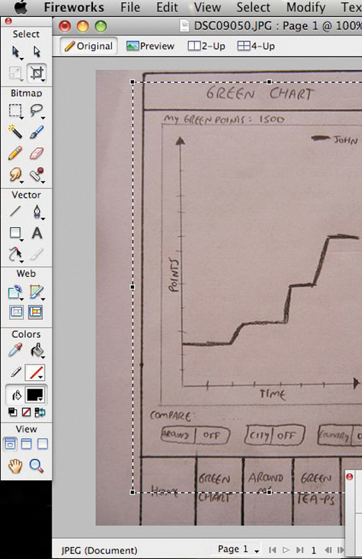Open the fill color dropdown

tap(36, 395)
